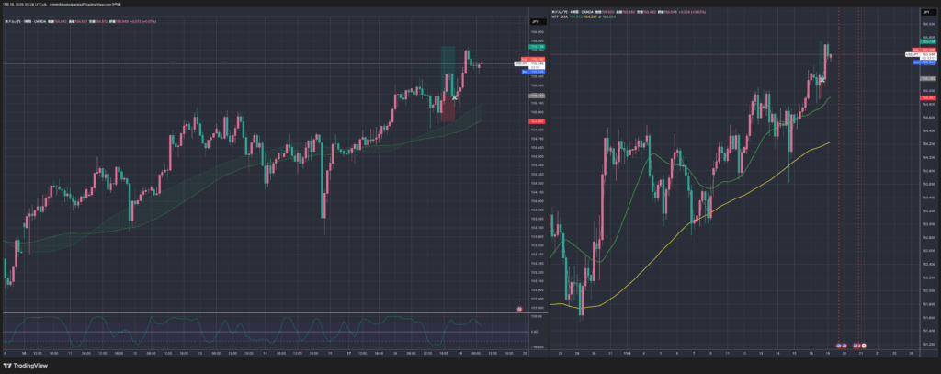Select the red stop-loss zone on left chart
The height and width of the screenshot is (374, 941).
[448, 108]
